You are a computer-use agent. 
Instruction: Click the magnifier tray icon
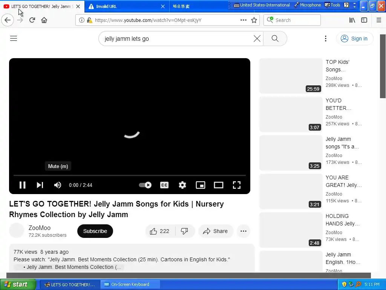pos(358,284)
